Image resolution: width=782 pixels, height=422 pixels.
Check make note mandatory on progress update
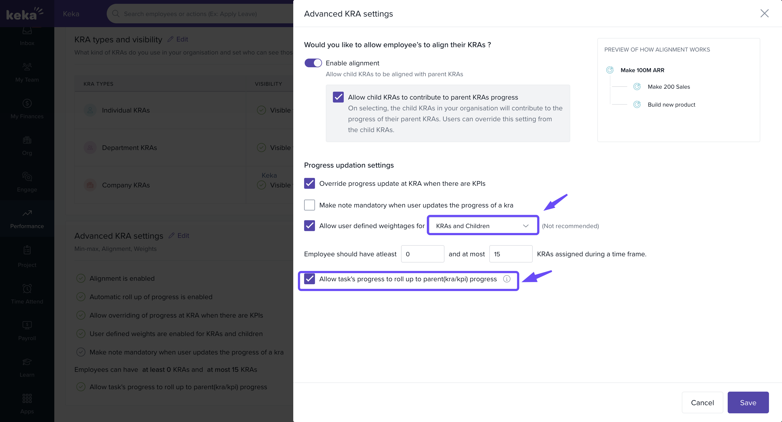tap(309, 205)
